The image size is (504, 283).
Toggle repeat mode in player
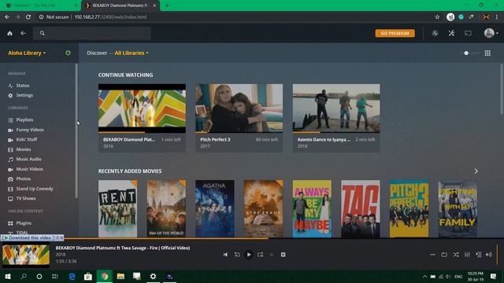(444, 255)
